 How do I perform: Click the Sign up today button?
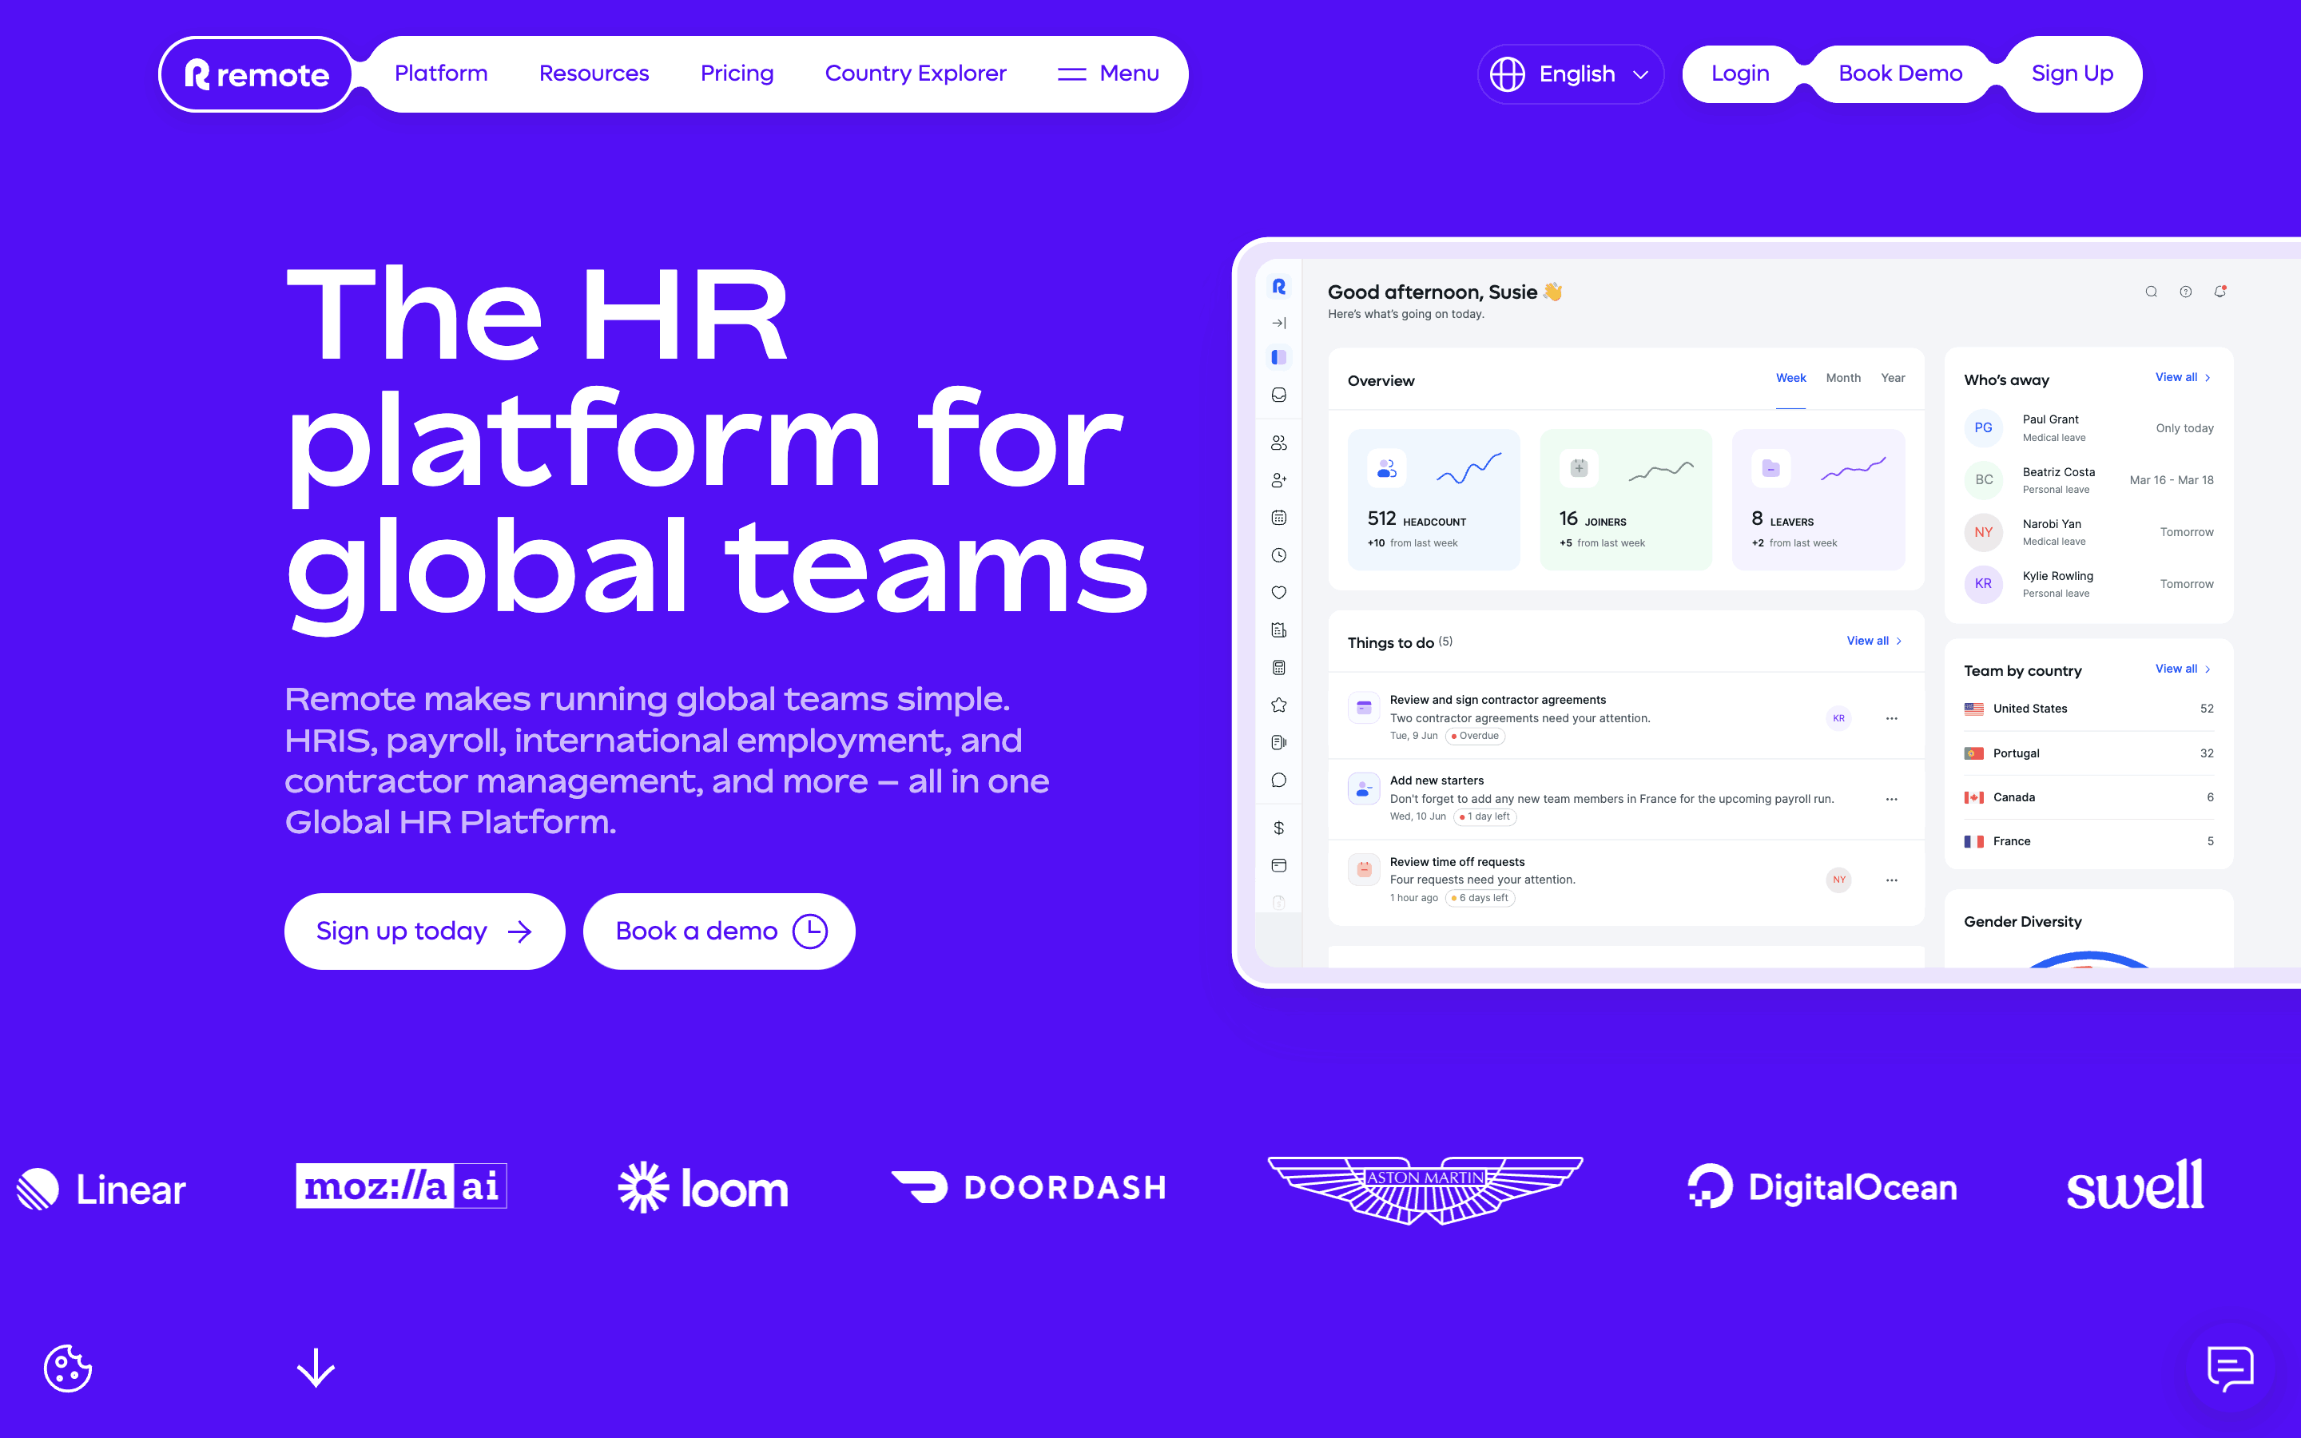424,931
